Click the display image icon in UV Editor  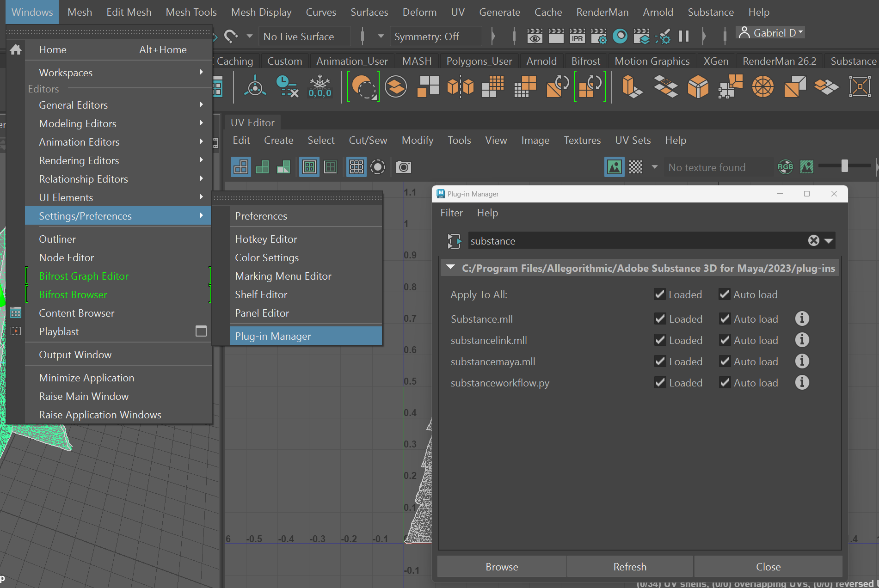pos(614,167)
